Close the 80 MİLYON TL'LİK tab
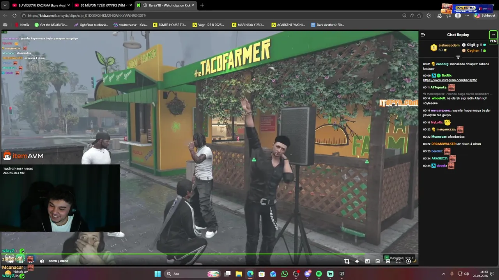Viewport: 499px width, 280px height. (130, 5)
